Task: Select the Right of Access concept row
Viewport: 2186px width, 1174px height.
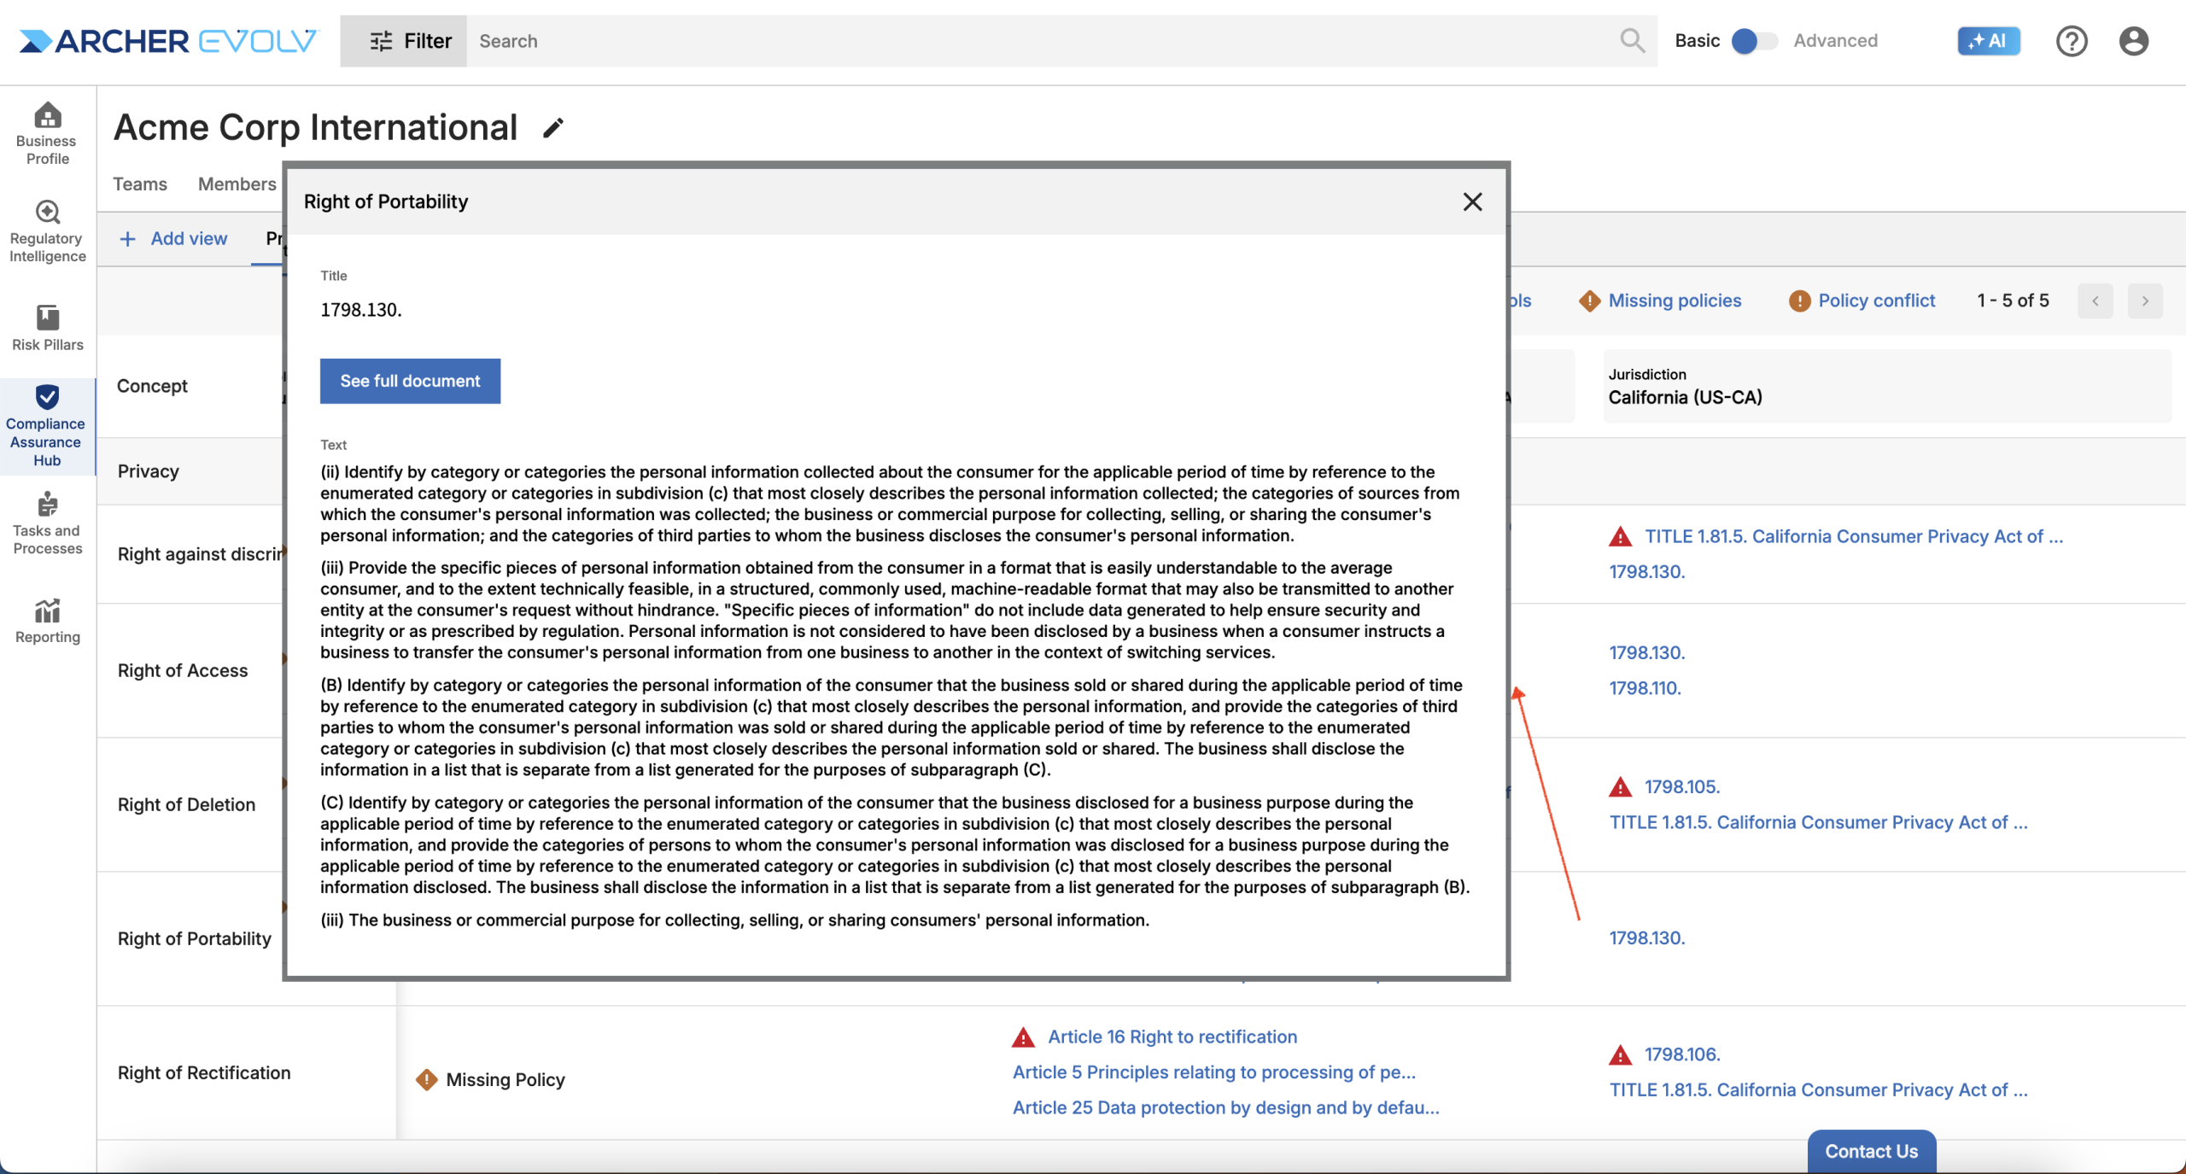Action: [x=183, y=671]
